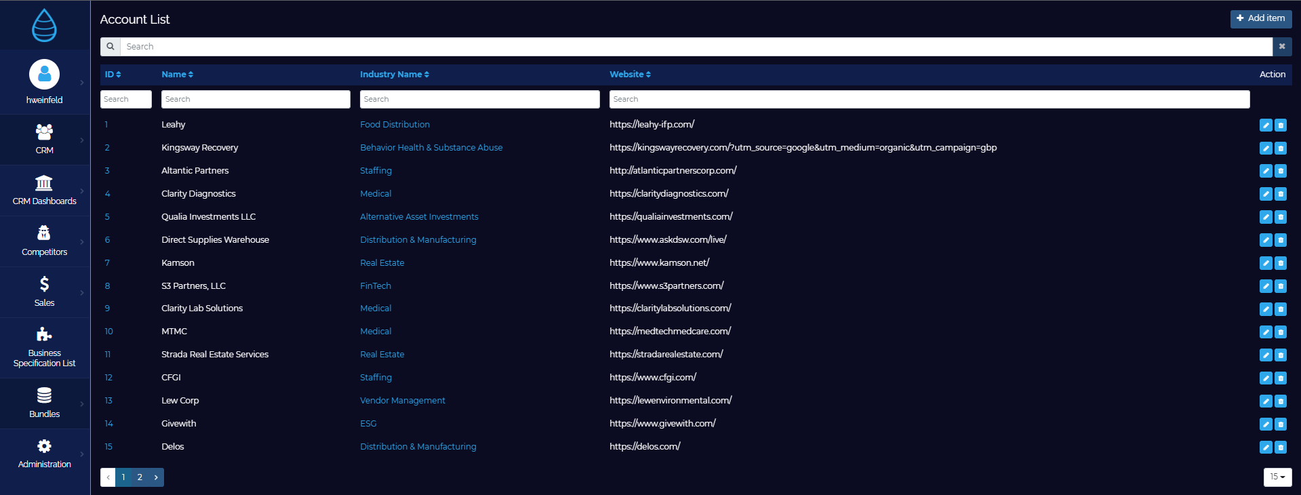Edit the Altantic Partners account
1301x495 pixels.
(1266, 171)
